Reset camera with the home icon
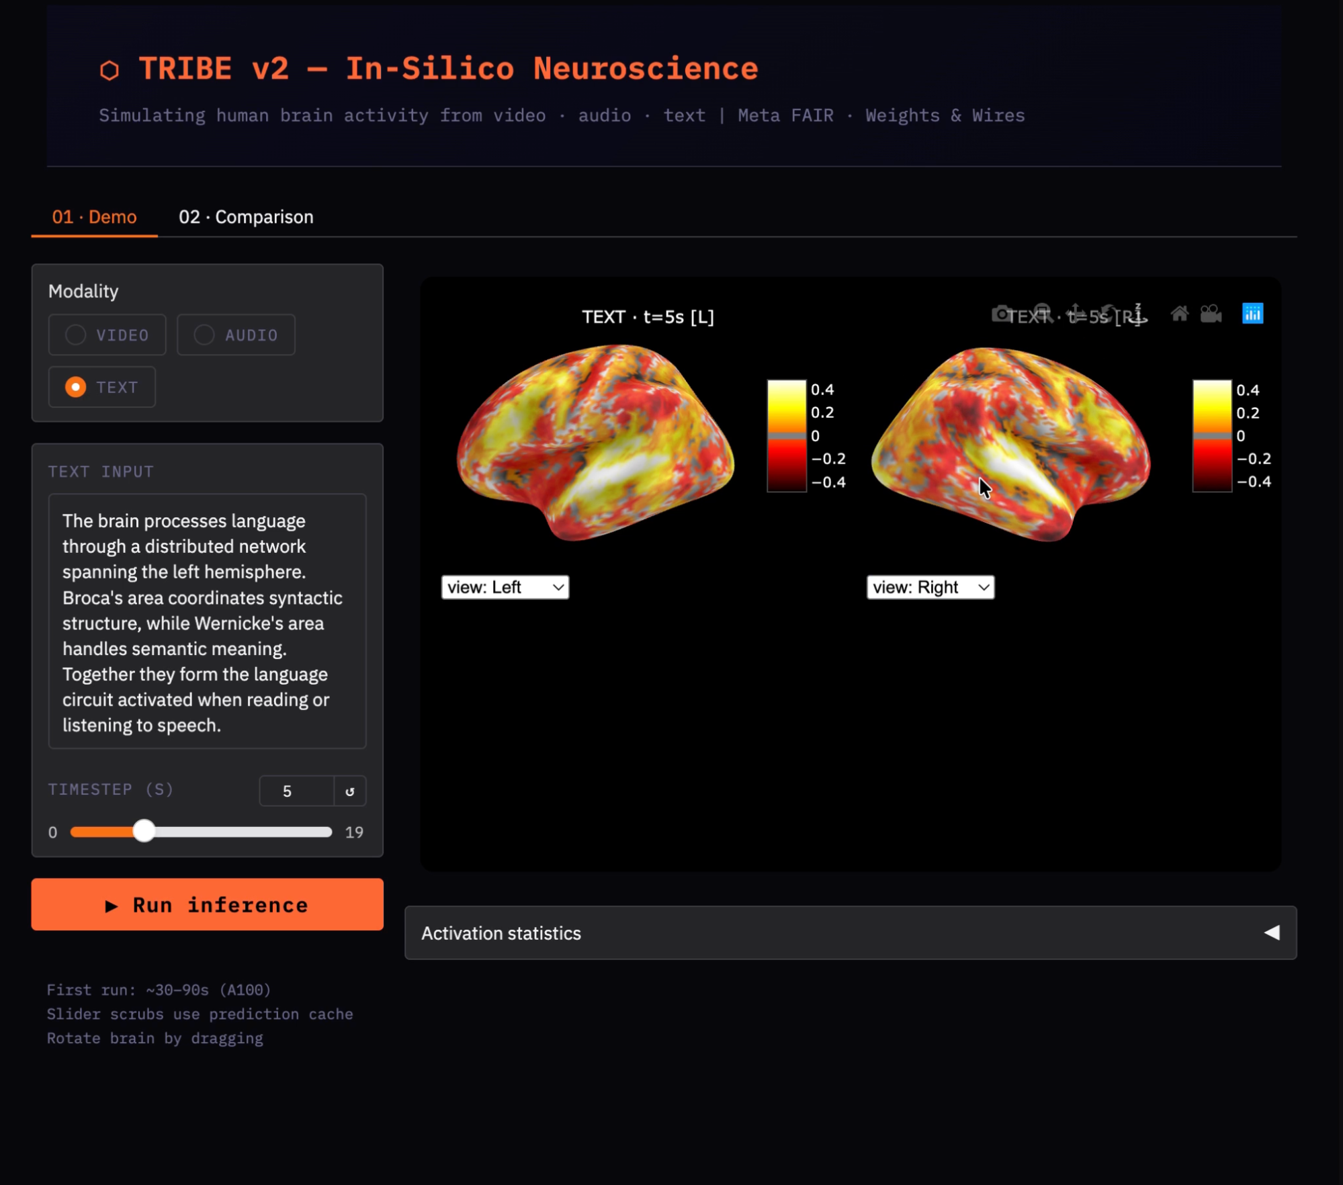 [x=1179, y=314]
